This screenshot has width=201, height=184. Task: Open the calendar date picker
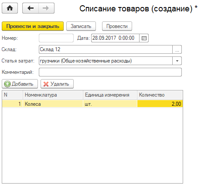(144, 38)
